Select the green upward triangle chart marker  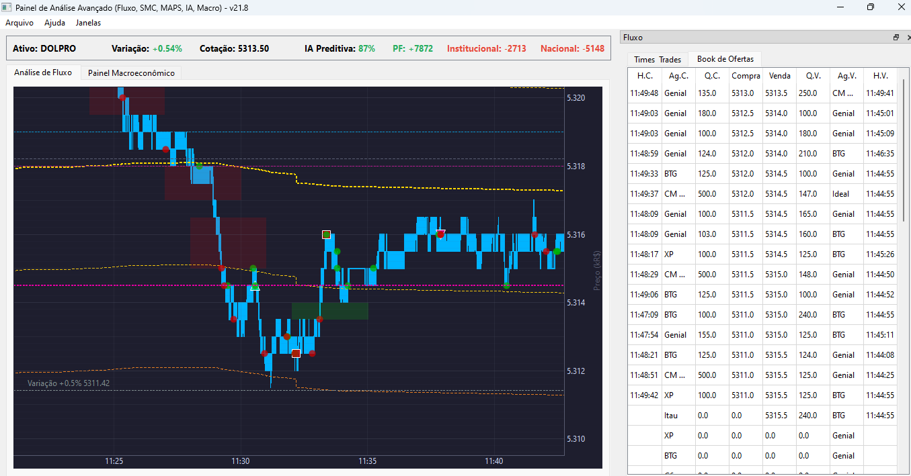pos(254,287)
